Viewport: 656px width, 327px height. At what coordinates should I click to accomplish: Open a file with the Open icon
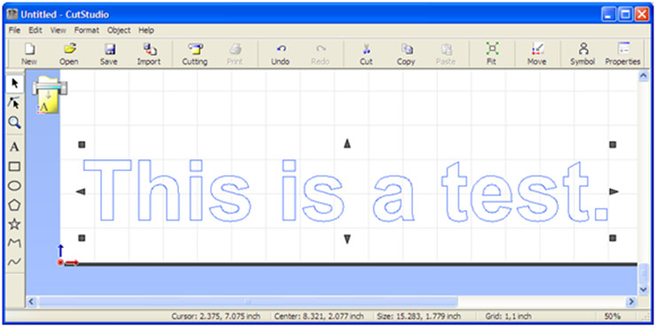68,53
